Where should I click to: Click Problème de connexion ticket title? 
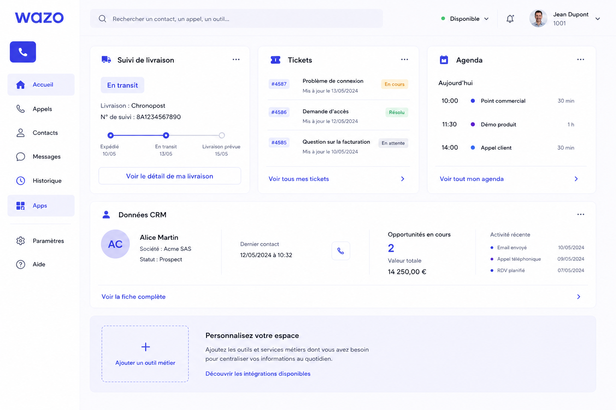pos(333,81)
